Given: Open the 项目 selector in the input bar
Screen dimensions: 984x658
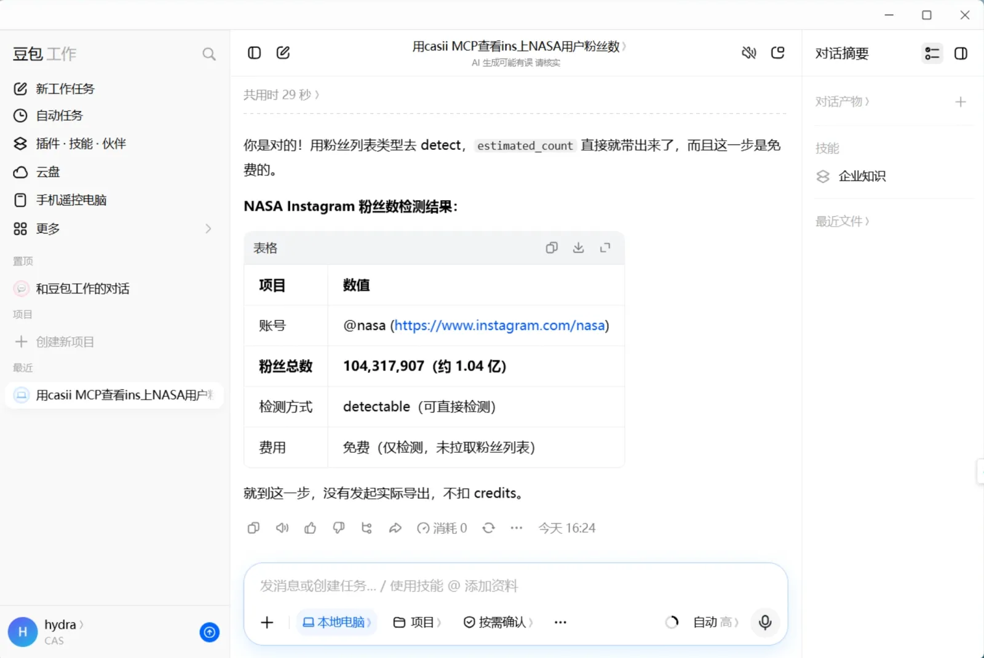Looking at the screenshot, I should coord(417,622).
